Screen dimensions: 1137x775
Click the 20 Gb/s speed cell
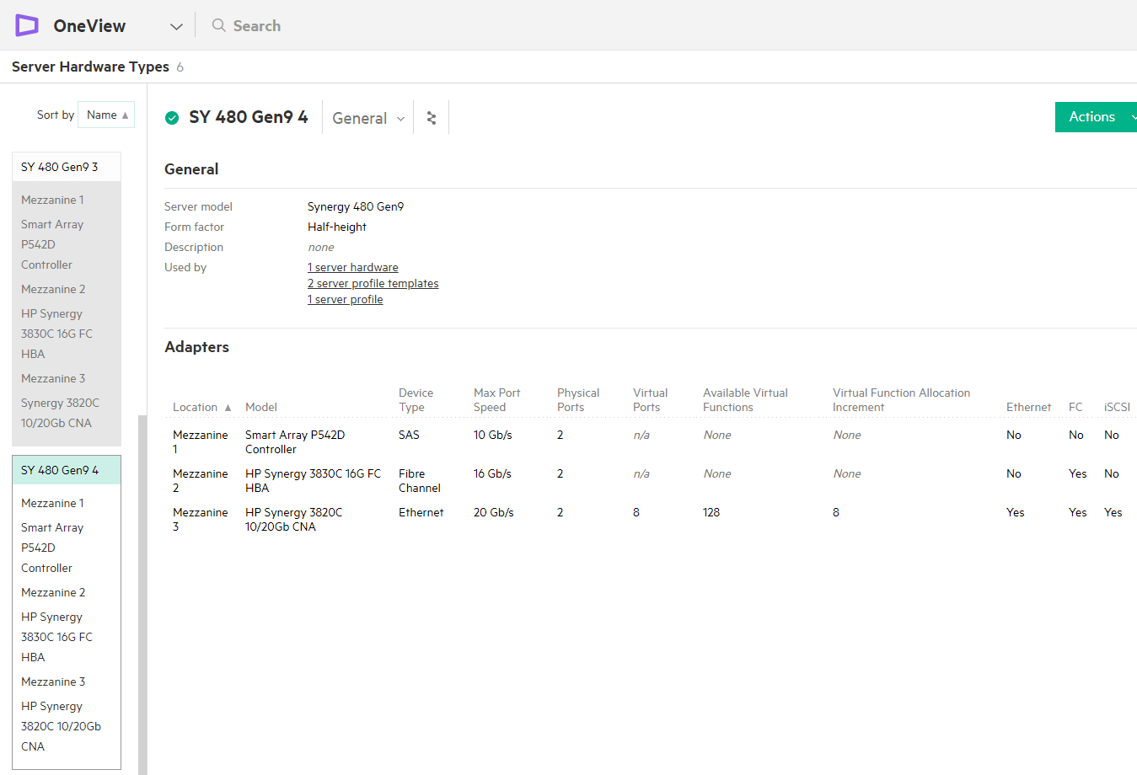tap(494, 513)
